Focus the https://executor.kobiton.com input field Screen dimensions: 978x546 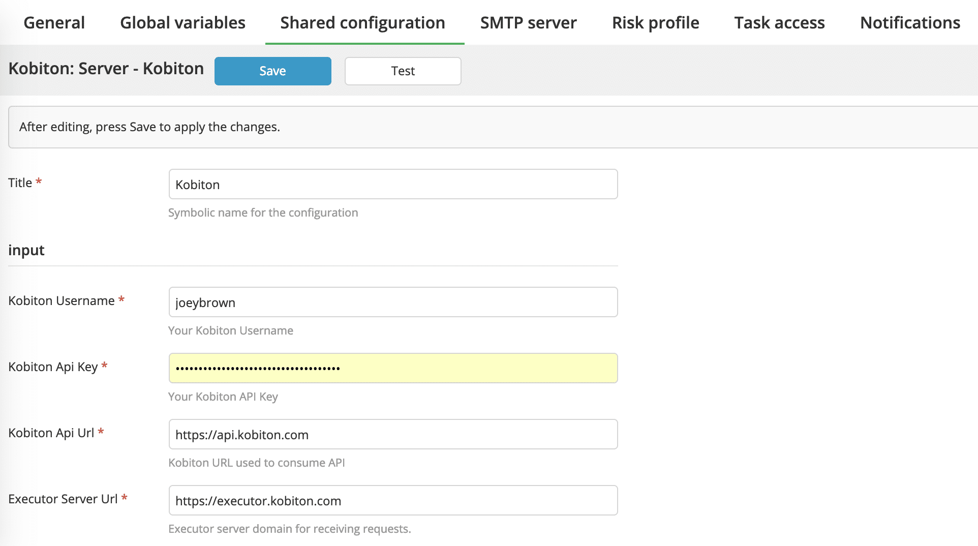393,500
